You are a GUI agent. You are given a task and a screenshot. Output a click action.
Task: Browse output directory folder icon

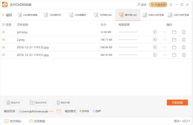59,111
